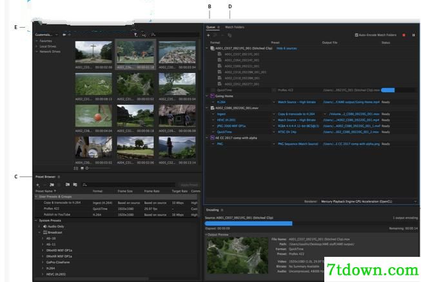The image size is (421, 282).
Task: Click the Broadcast category icon
Action: 45,232
